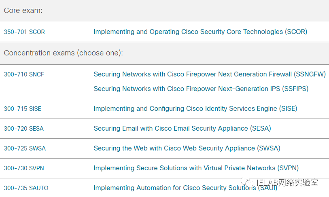The image size is (329, 197).
Task: Open the 300-710 SNCF exam link
Action: [x=24, y=74]
